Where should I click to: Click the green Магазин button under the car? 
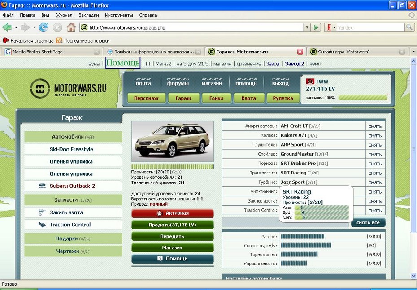pos(173,247)
